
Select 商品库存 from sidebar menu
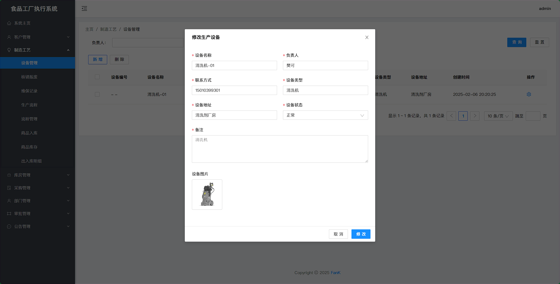tap(29, 147)
